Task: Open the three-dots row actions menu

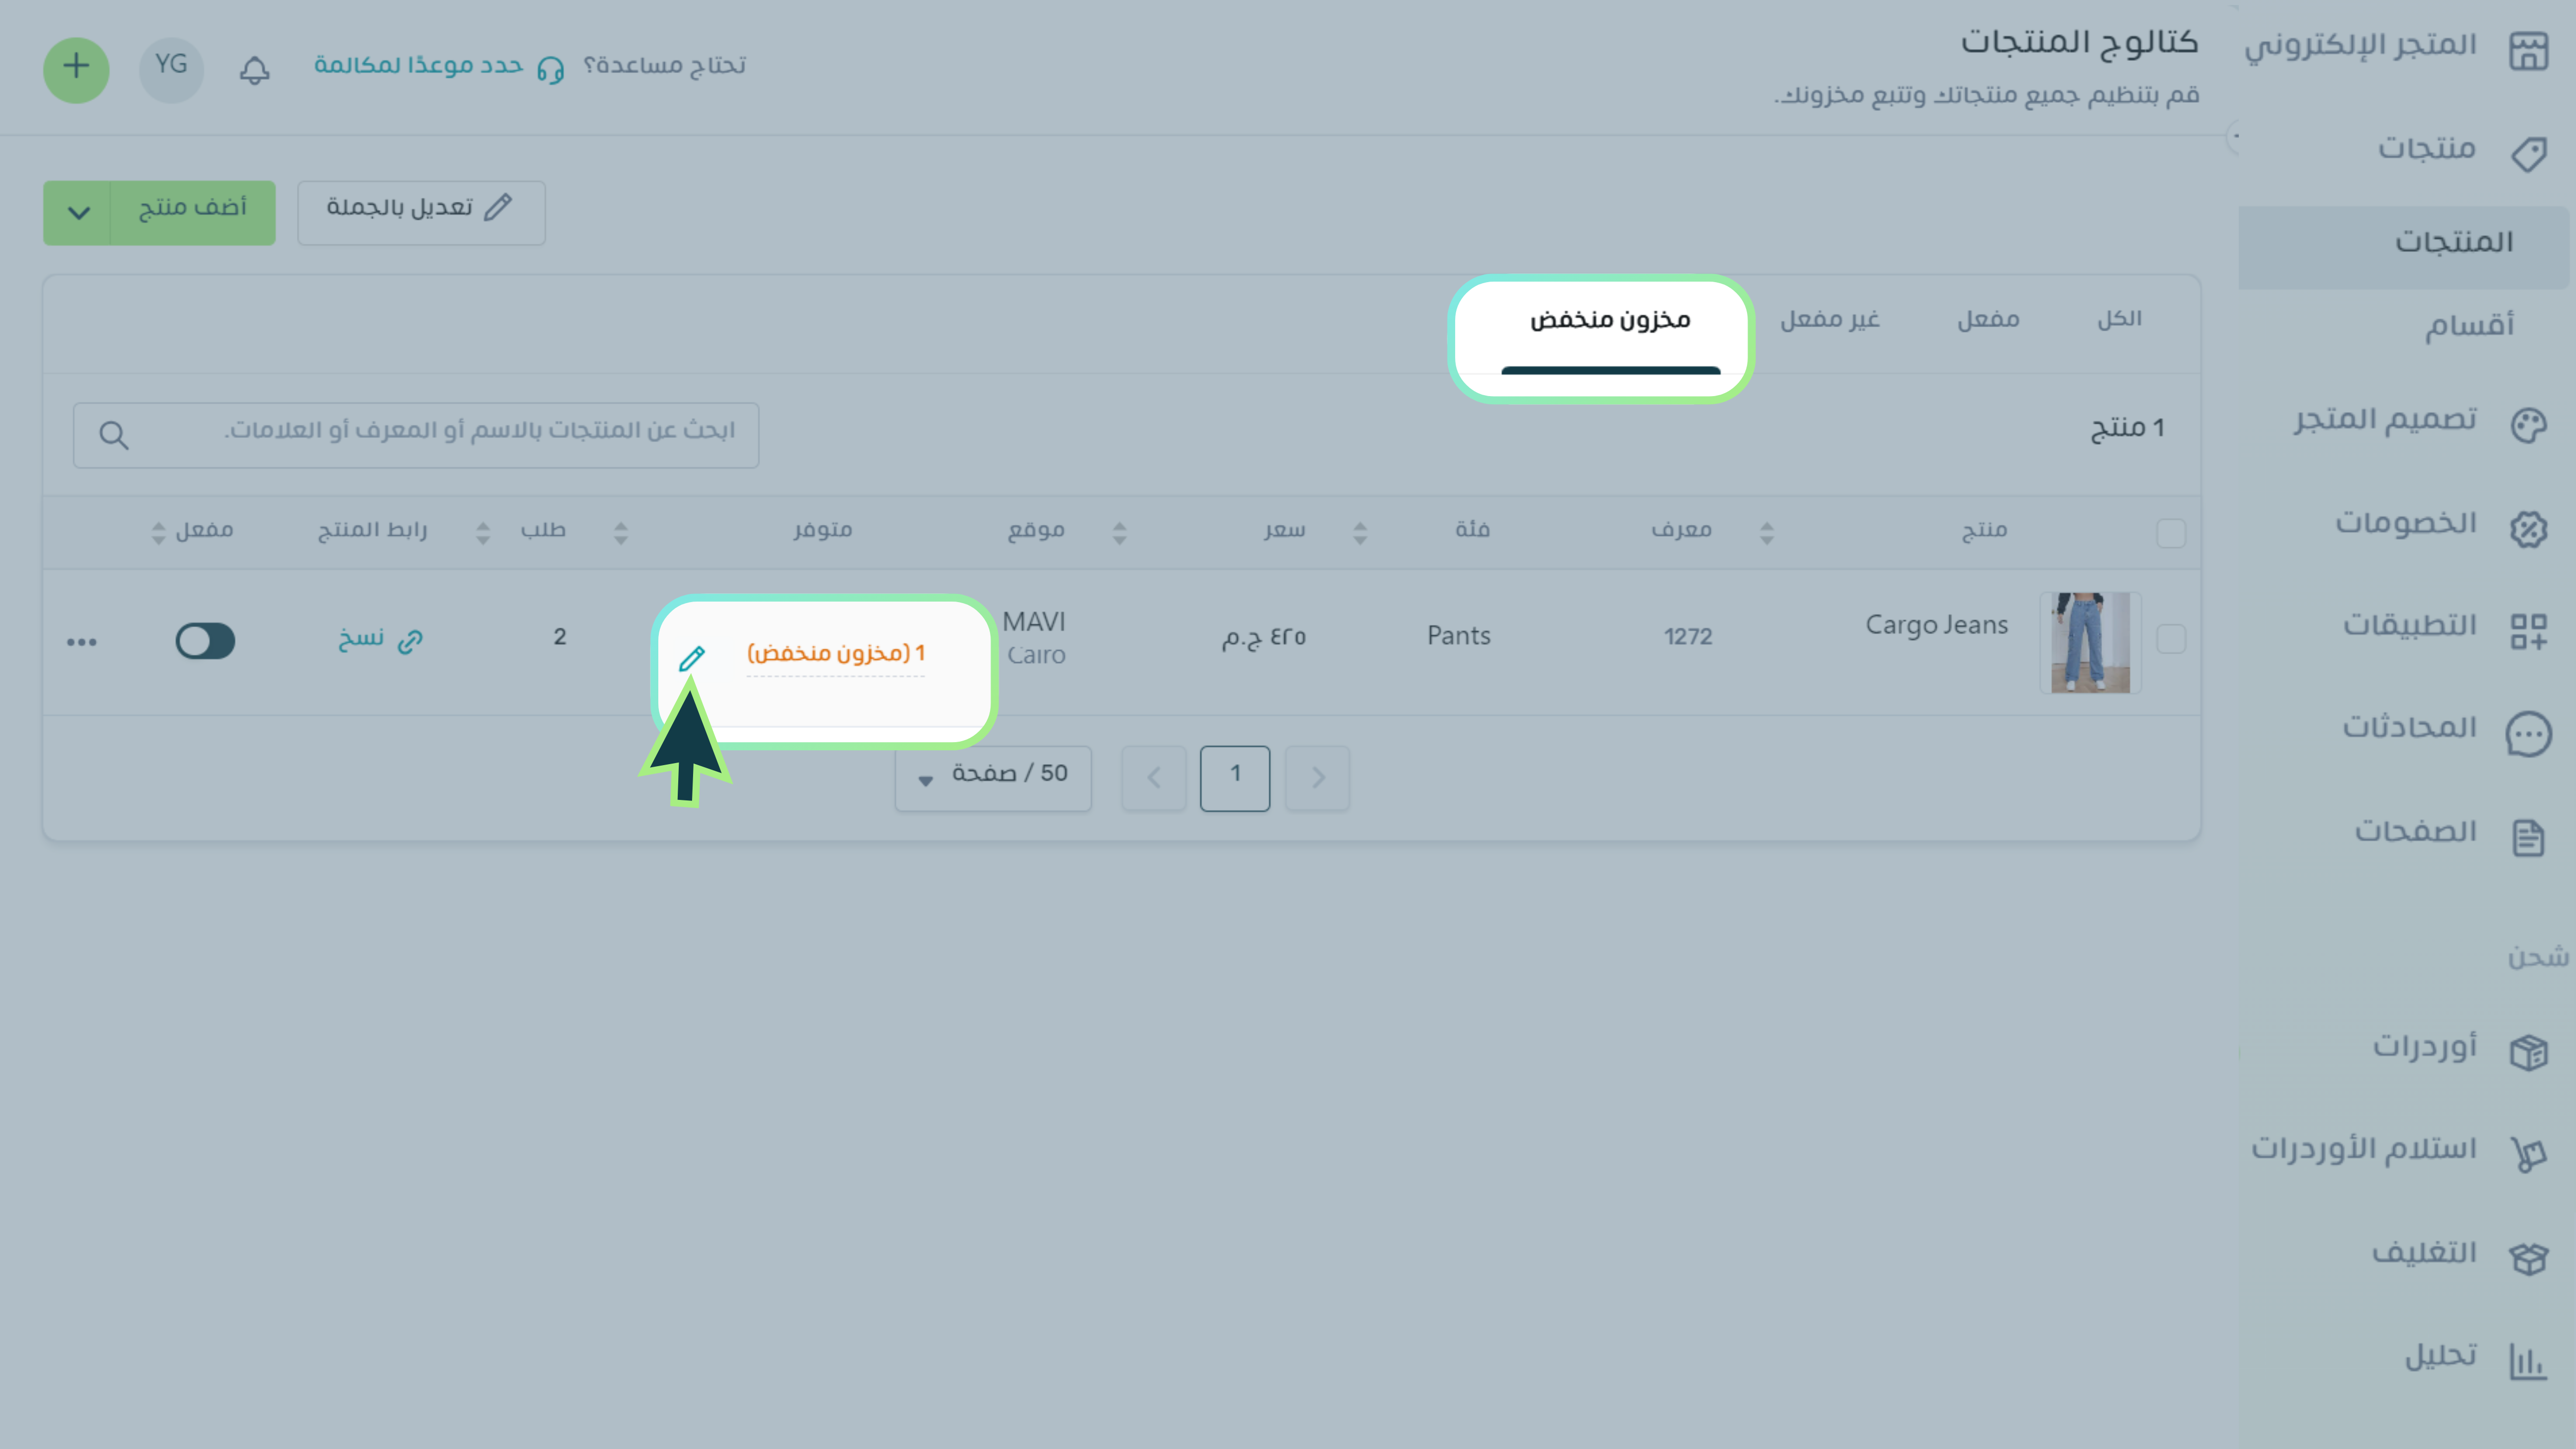Action: pyautogui.click(x=82, y=641)
